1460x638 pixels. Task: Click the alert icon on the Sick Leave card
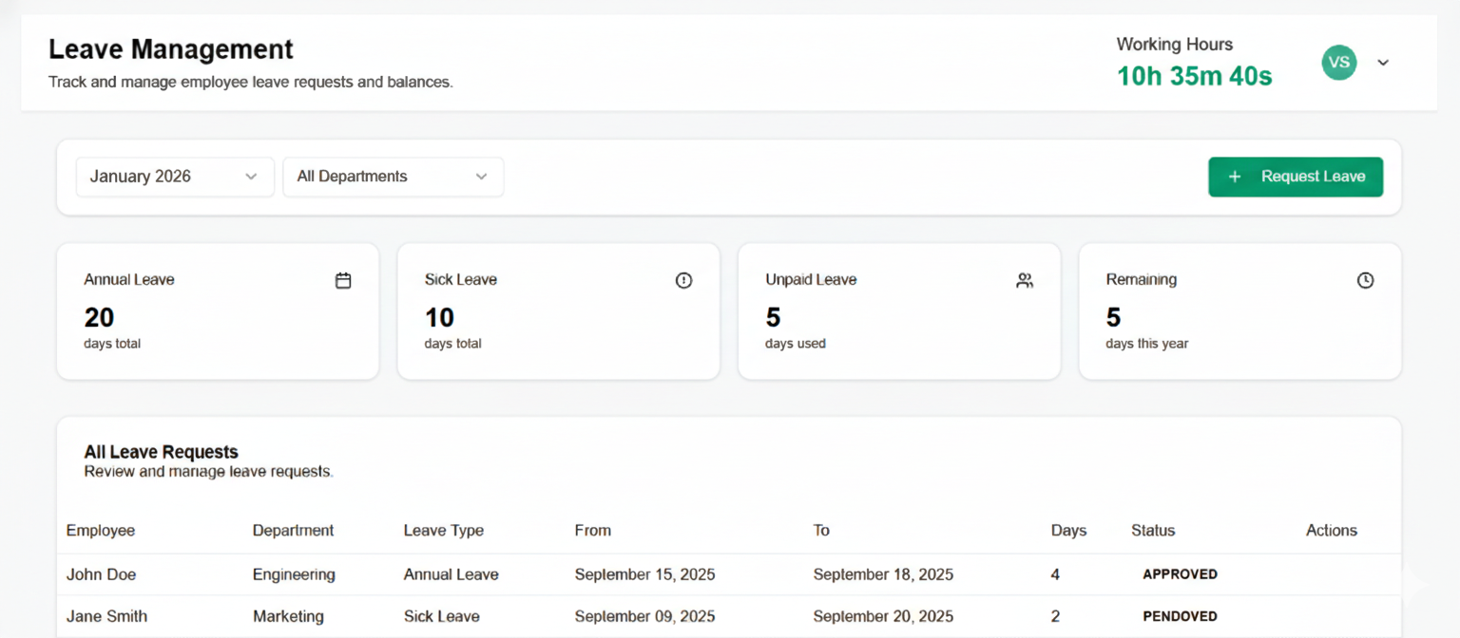pyautogui.click(x=683, y=280)
